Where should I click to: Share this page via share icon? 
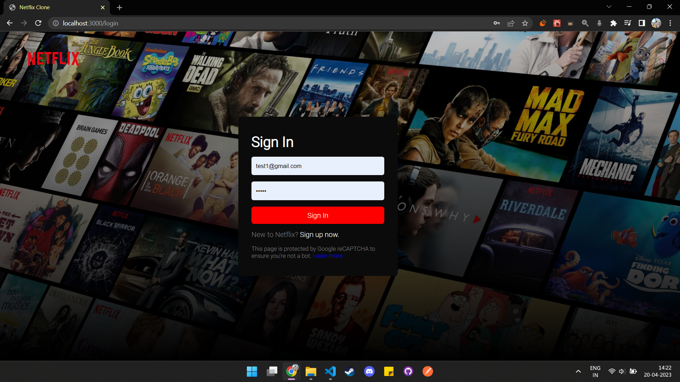pos(511,23)
